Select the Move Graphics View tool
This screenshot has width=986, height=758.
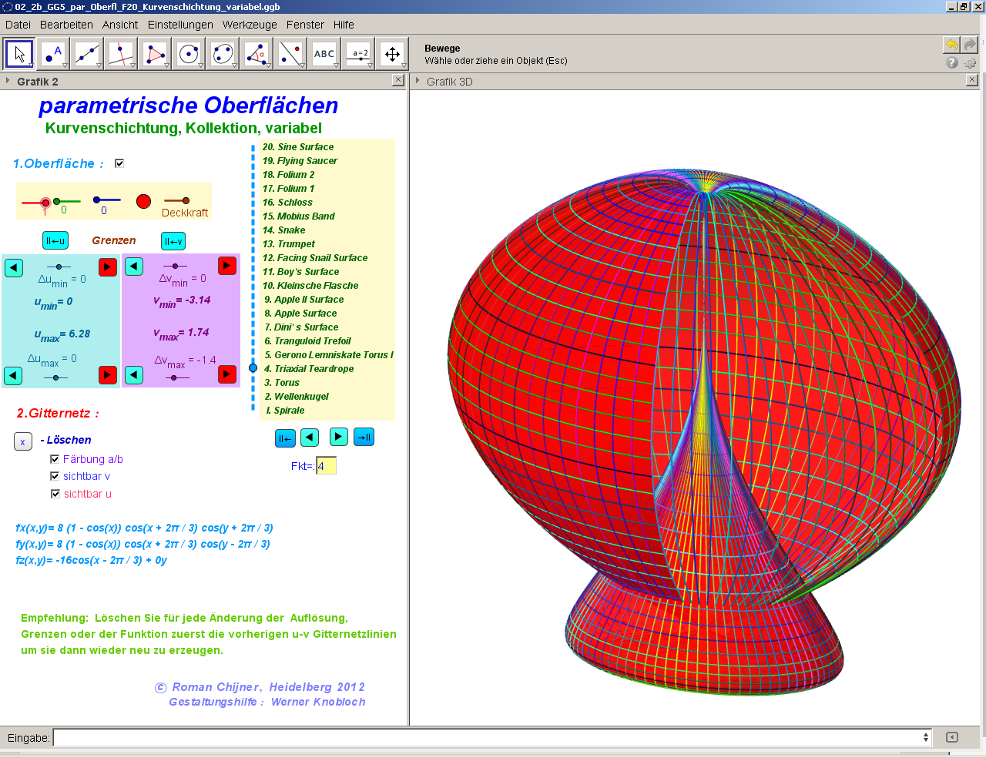click(392, 54)
